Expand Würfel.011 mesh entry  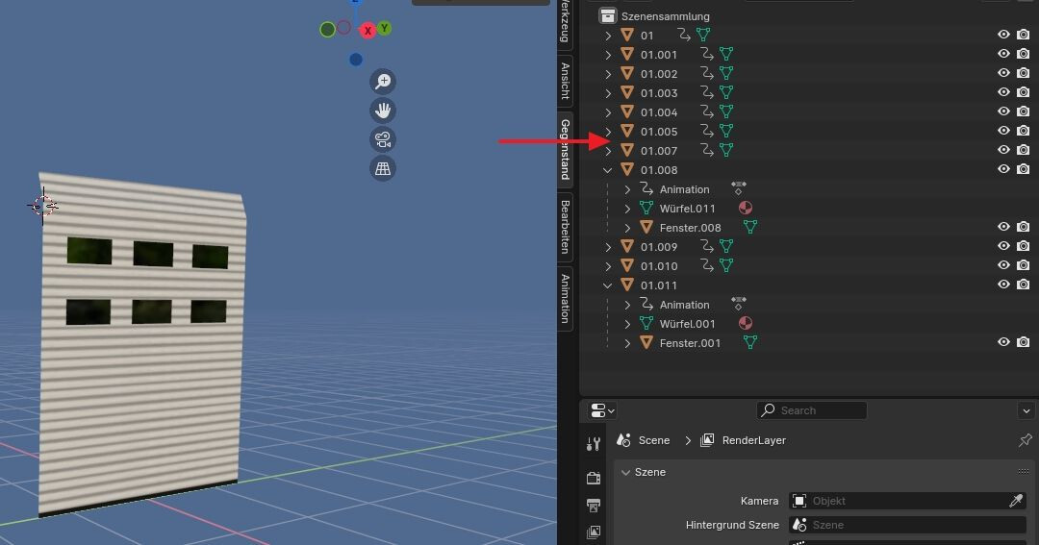click(x=627, y=209)
